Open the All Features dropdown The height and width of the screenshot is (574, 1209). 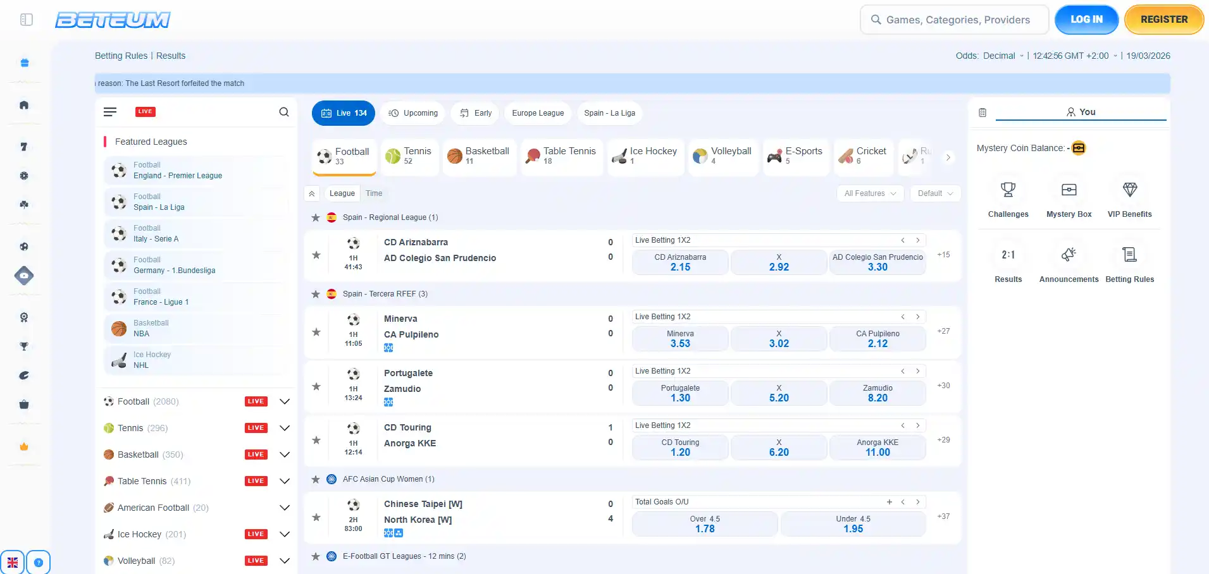pos(870,193)
